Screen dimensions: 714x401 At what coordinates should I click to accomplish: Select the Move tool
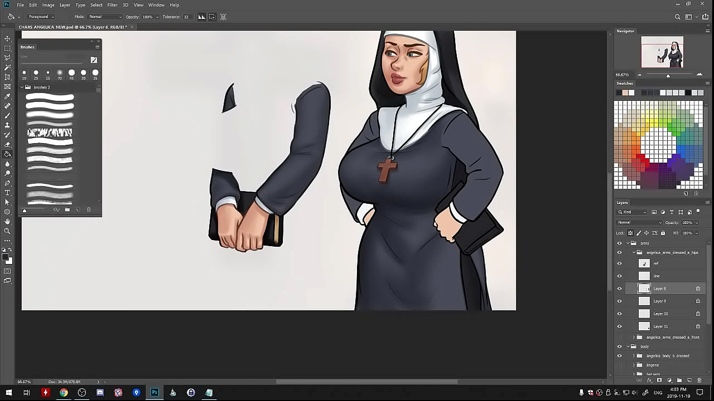(7, 38)
